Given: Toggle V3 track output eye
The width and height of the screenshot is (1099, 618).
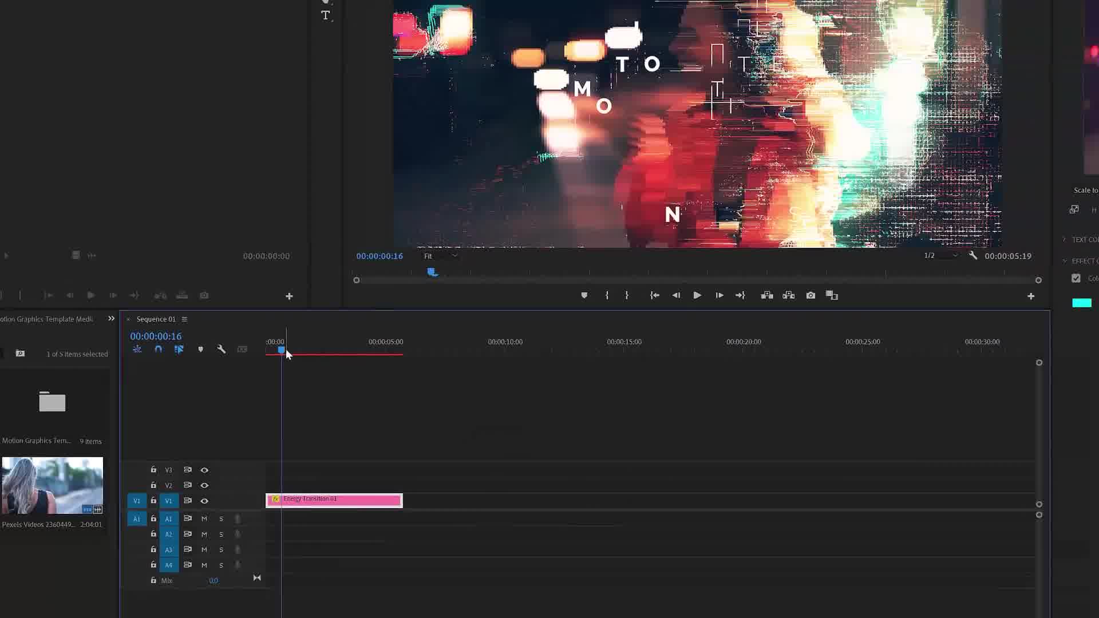Looking at the screenshot, I should [x=204, y=470].
